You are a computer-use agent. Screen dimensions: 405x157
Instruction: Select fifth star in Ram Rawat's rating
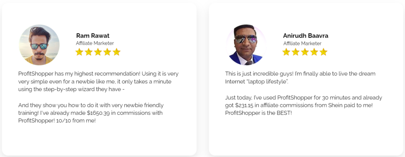tap(117, 52)
